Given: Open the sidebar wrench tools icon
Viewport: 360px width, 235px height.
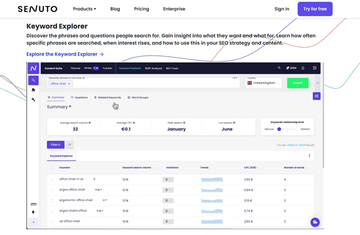Looking at the screenshot, I should [34, 99].
